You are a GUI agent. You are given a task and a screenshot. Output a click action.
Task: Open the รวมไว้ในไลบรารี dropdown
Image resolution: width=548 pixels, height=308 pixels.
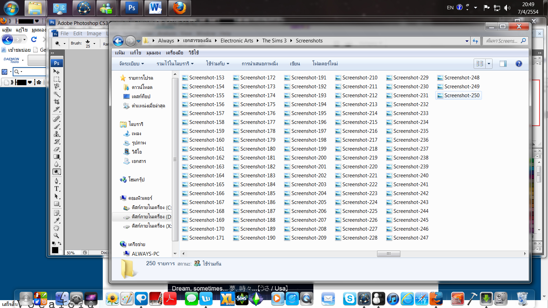point(175,64)
